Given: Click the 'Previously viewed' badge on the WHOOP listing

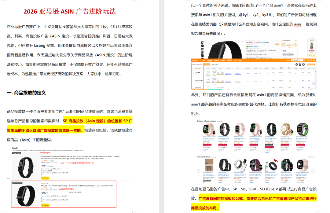Looking at the screenshot, I should tap(18, 183).
